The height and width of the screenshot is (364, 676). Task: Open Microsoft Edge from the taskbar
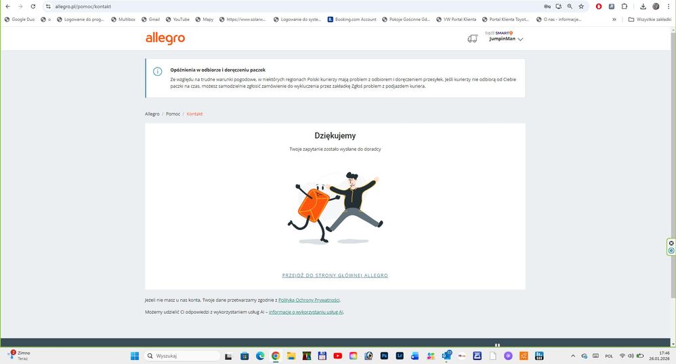coord(260,356)
